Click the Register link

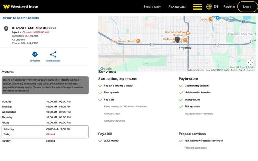pyautogui.click(x=229, y=6)
